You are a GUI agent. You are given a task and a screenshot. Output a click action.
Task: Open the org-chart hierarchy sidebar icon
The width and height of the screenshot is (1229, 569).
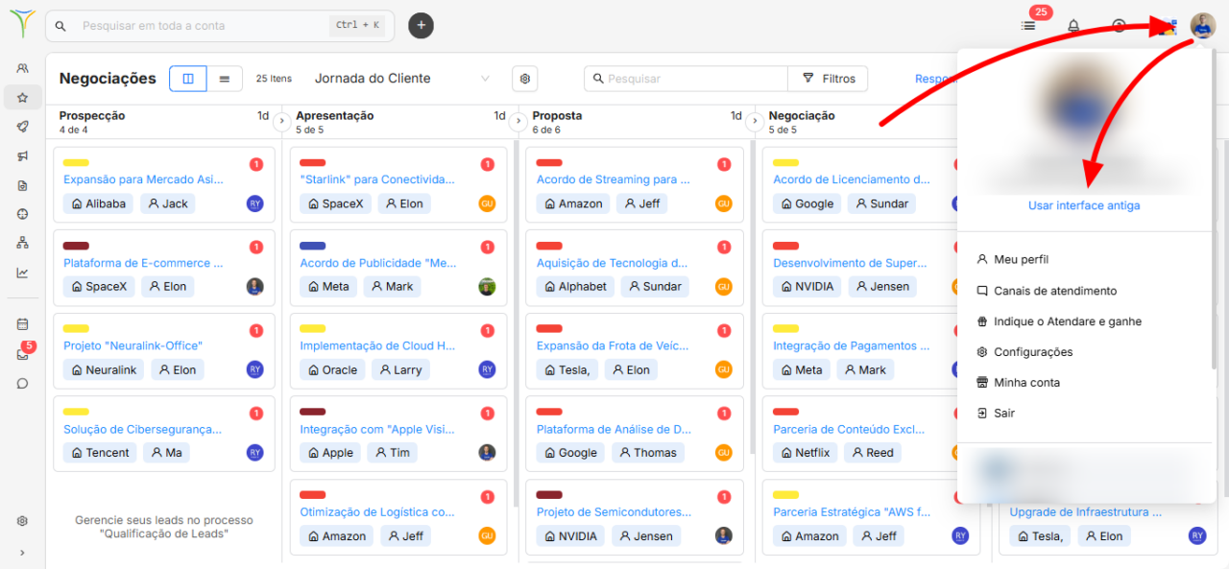click(x=22, y=243)
